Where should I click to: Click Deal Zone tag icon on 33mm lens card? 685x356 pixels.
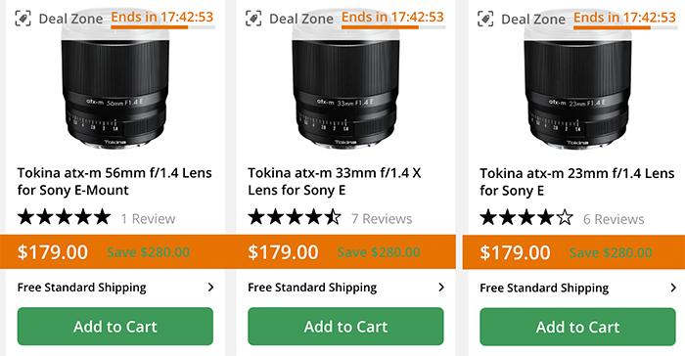pyautogui.click(x=253, y=19)
